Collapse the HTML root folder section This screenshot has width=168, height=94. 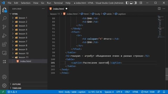[10, 14]
